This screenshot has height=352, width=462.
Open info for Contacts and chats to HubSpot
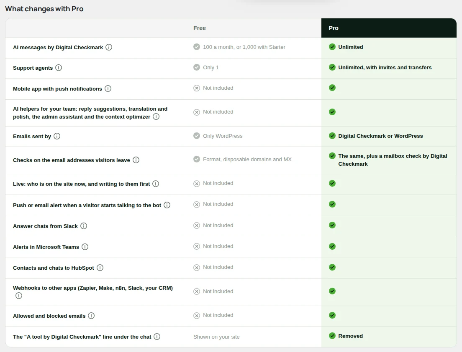pos(100,268)
